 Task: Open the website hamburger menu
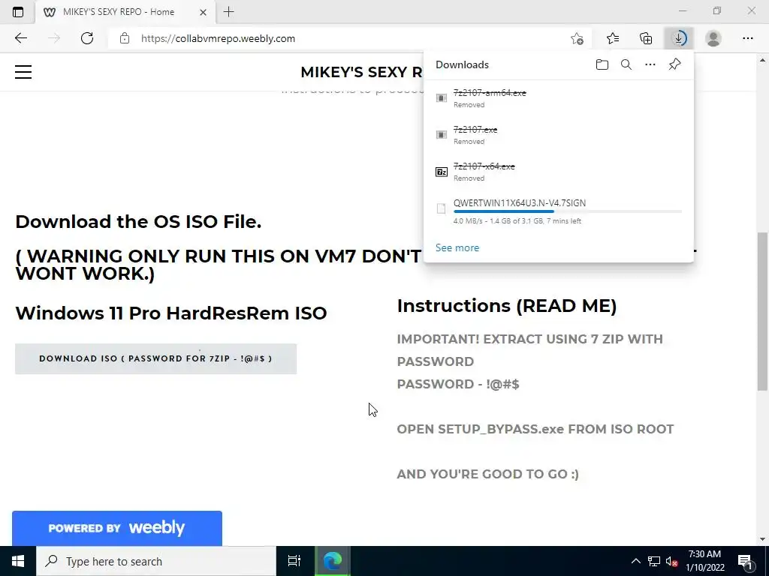(x=23, y=72)
